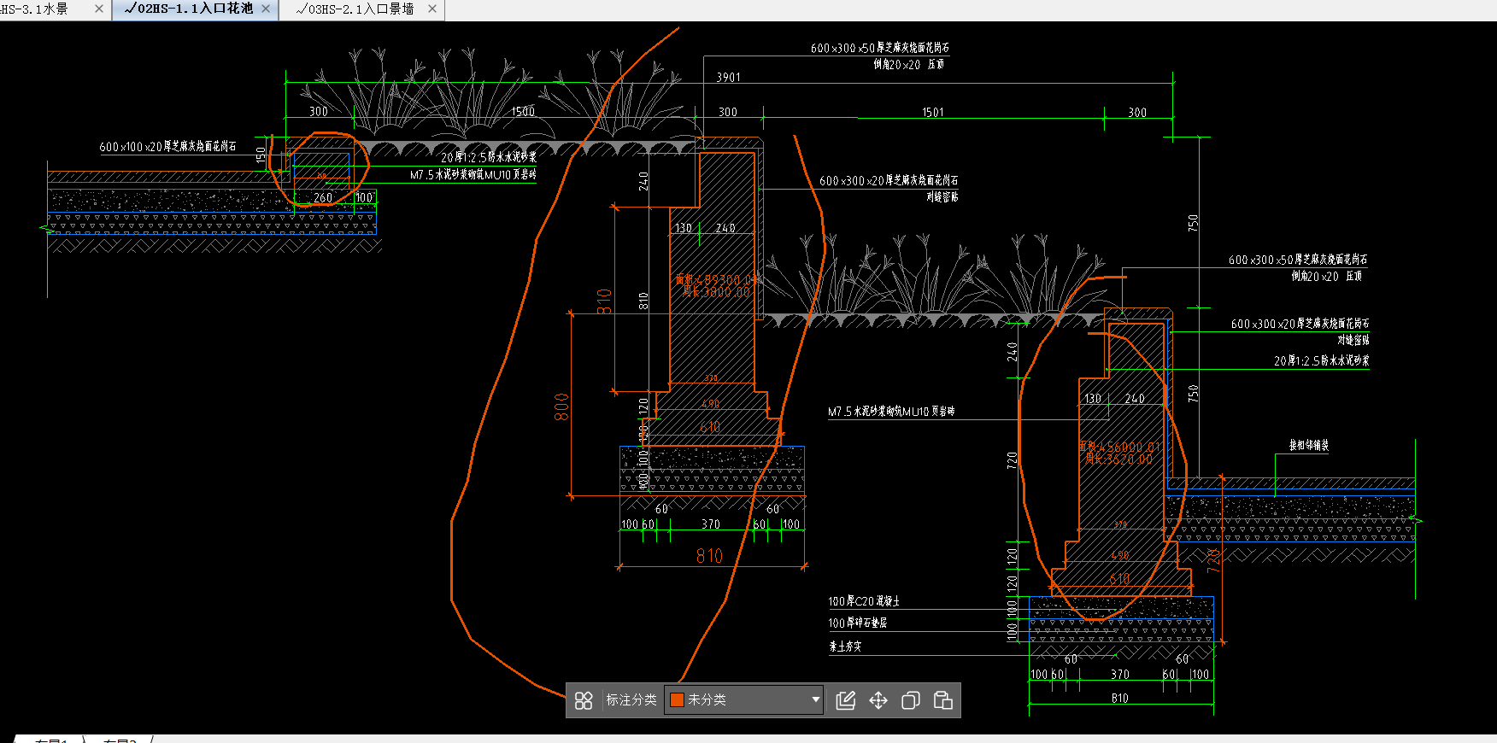Screen dimensions: 1497x743
Task: Open the 布局2 layout tab
Action: point(120,739)
